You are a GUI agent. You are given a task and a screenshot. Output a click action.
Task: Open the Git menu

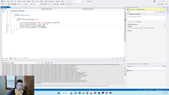point(15,1)
